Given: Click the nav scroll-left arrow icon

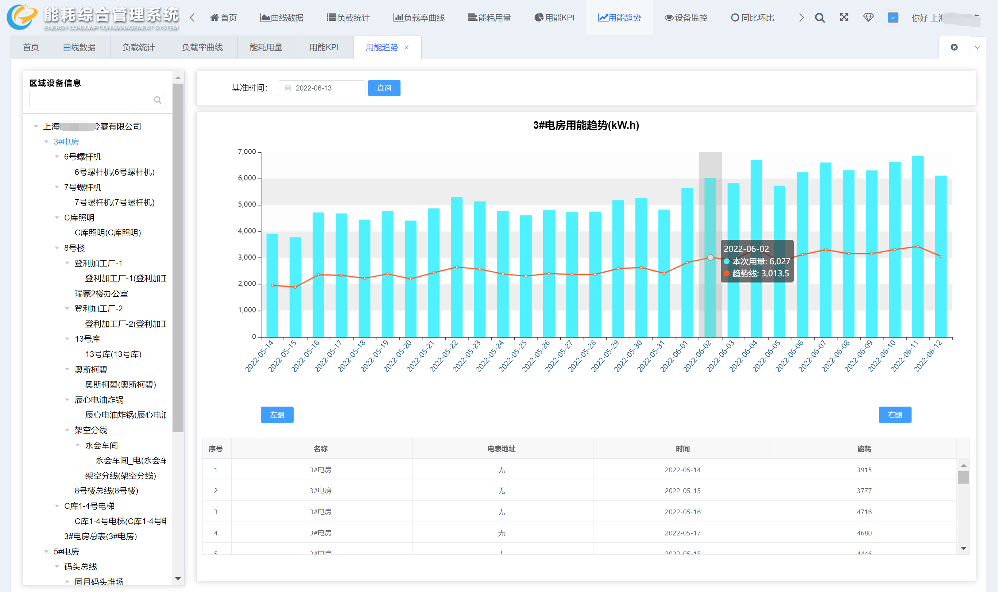Looking at the screenshot, I should click(193, 18).
